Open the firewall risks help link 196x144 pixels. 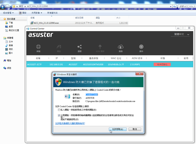click(70, 123)
